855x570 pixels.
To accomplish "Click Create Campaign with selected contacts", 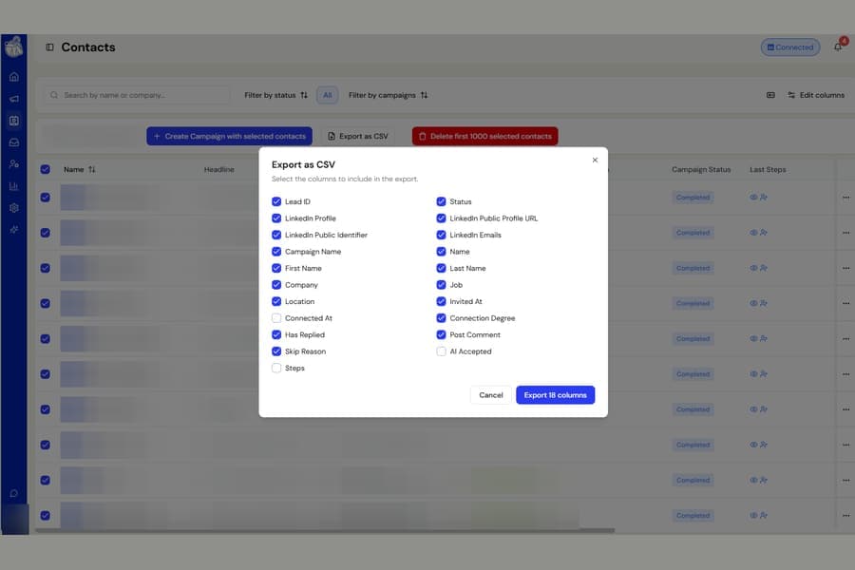I will pos(230,137).
